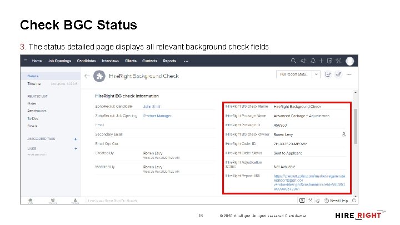The image size is (400, 225).
Task: Click the HireRight Background Check name value
Action: point(297,107)
